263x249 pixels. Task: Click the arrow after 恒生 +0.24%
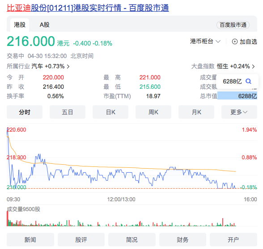point(254,66)
